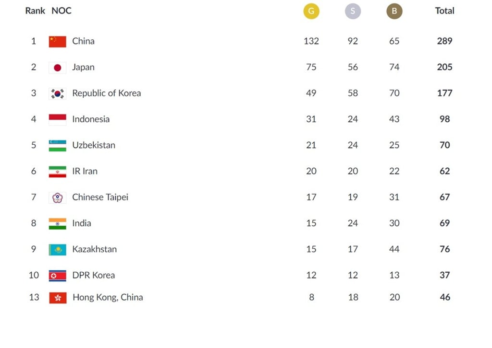492x348 pixels.
Task: Click the Chinese Taipei flag icon
Action: click(x=58, y=197)
